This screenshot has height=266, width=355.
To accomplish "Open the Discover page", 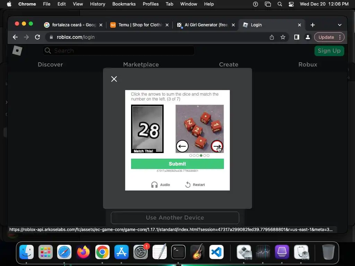I will [x=50, y=64].
